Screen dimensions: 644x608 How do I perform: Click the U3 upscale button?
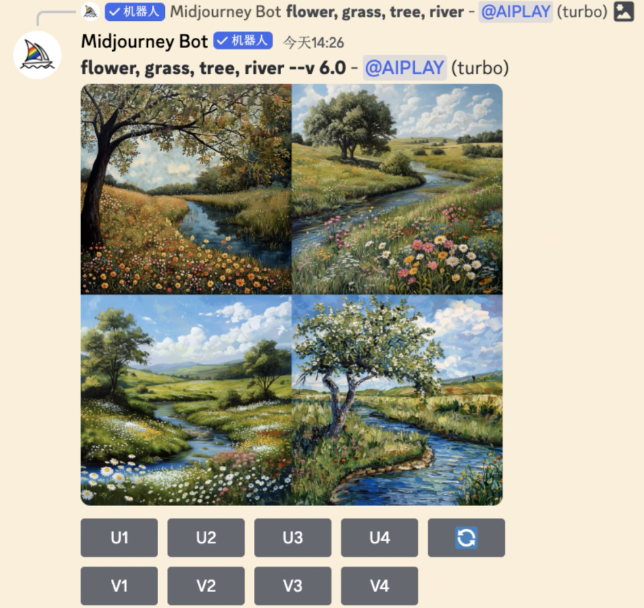pos(293,537)
